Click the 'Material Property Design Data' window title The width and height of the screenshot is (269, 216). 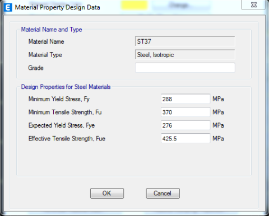pos(57,7)
